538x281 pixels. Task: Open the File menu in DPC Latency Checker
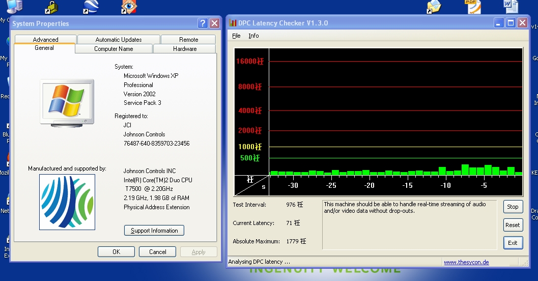click(236, 36)
